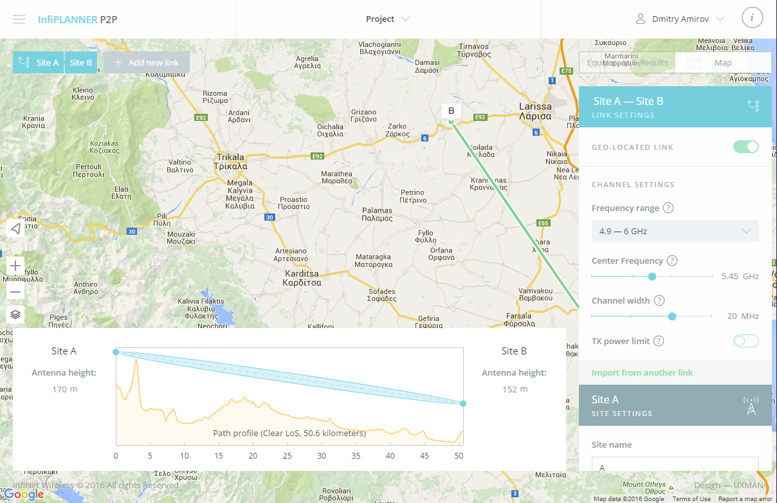Zoom out the map with minus
The image size is (777, 503).
coord(15,292)
